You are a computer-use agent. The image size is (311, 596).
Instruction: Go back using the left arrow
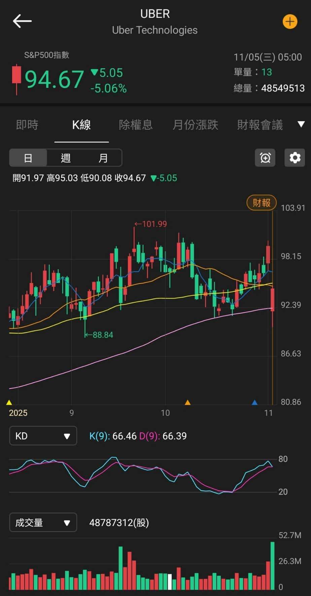22,21
